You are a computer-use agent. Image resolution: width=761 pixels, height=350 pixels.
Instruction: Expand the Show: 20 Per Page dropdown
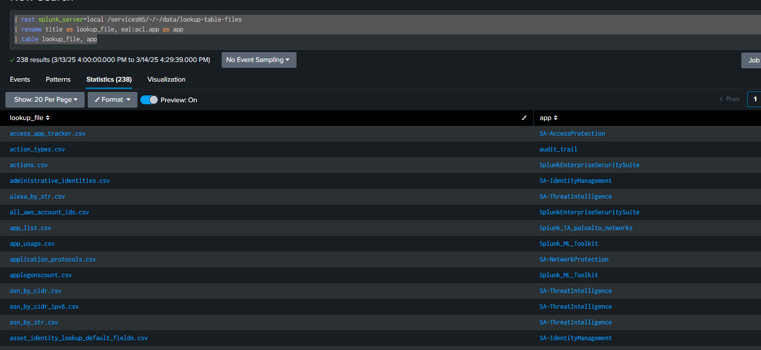[45, 100]
